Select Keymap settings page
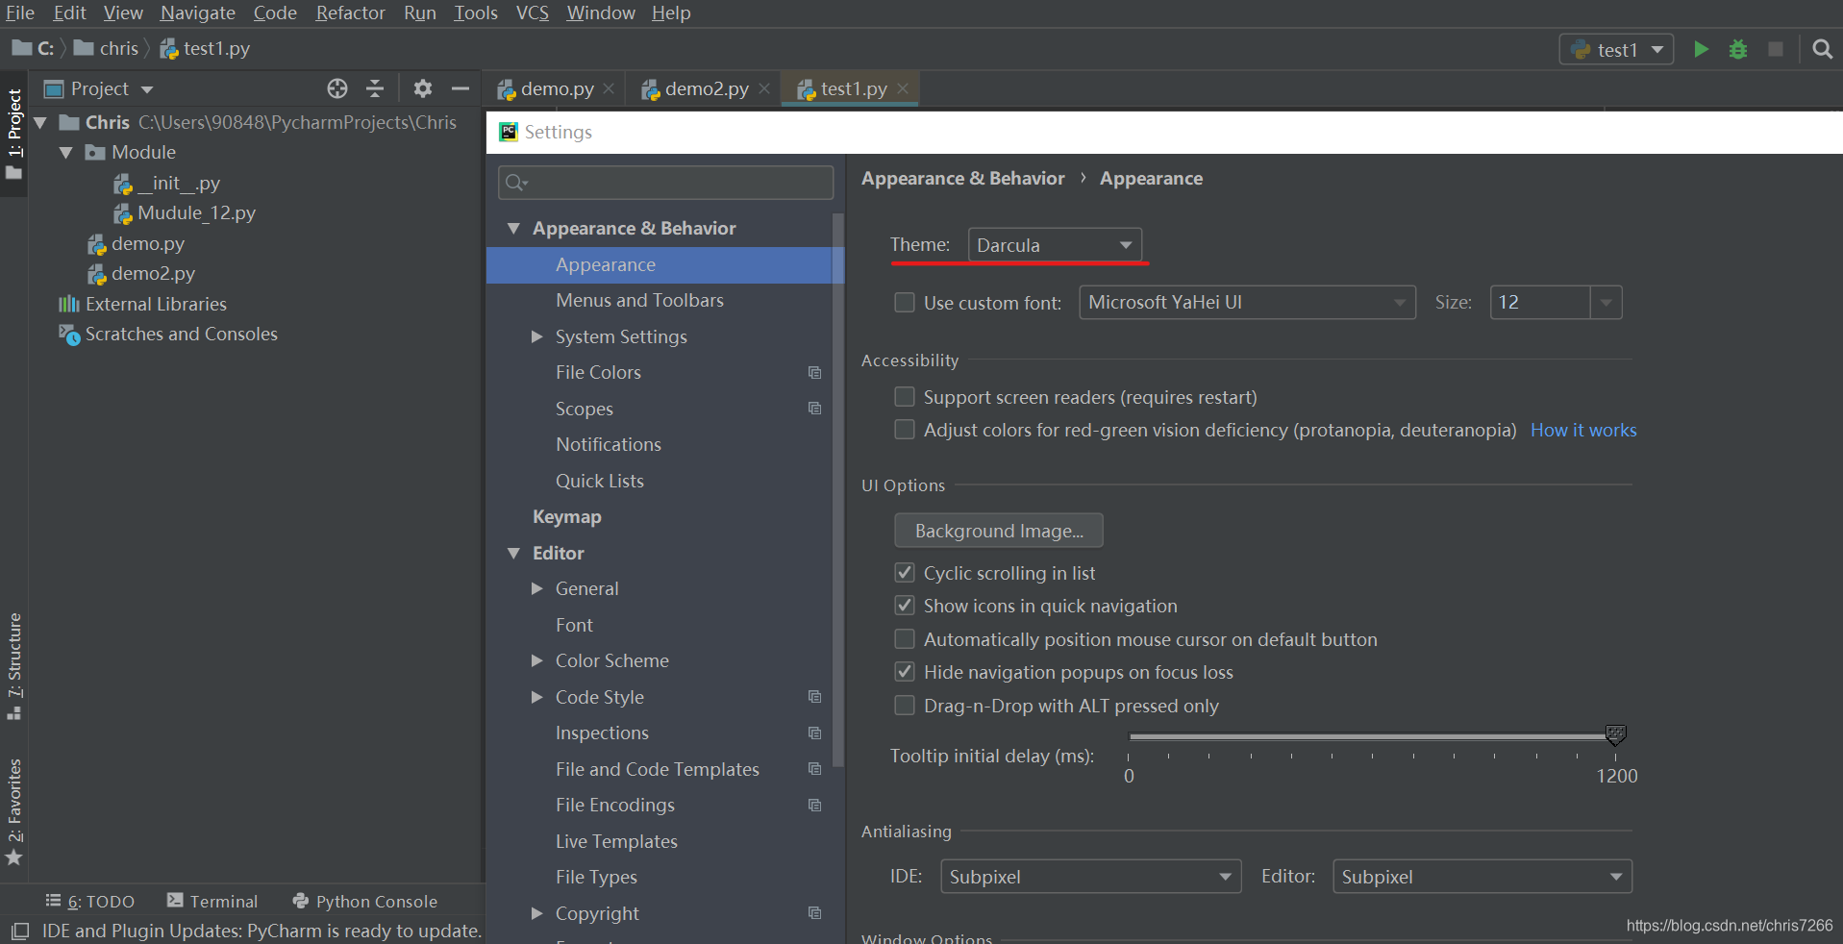The image size is (1843, 944). tap(567, 516)
